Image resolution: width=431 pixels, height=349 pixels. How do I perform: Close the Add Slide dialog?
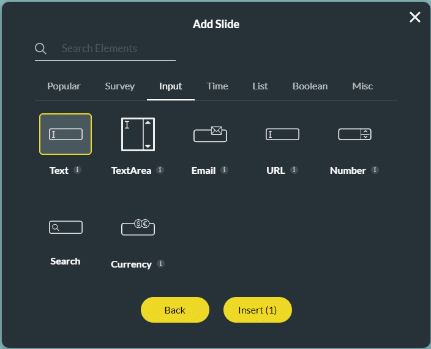(415, 17)
